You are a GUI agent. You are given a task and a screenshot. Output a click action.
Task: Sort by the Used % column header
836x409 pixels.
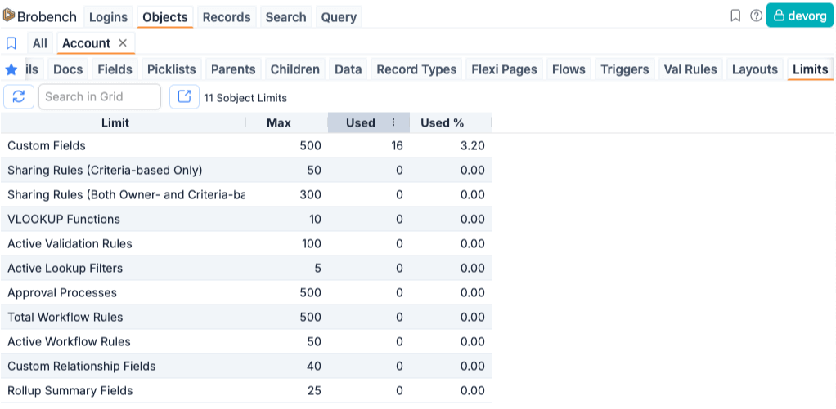click(442, 122)
